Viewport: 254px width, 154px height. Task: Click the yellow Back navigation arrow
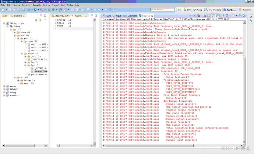[99, 10]
